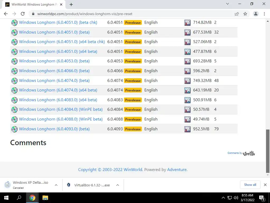The height and width of the screenshot is (203, 270).
Task: Click the page's vertical scrollbar thumb
Action: (x=268, y=151)
